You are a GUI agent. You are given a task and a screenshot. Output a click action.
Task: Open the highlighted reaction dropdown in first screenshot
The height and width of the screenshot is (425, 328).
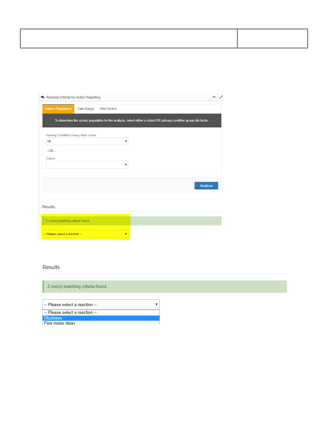pos(85,234)
